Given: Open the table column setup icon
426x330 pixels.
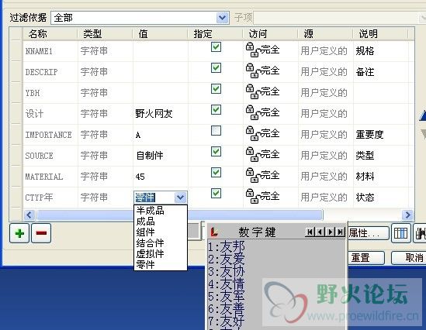Looking at the screenshot, I should pos(400,233).
